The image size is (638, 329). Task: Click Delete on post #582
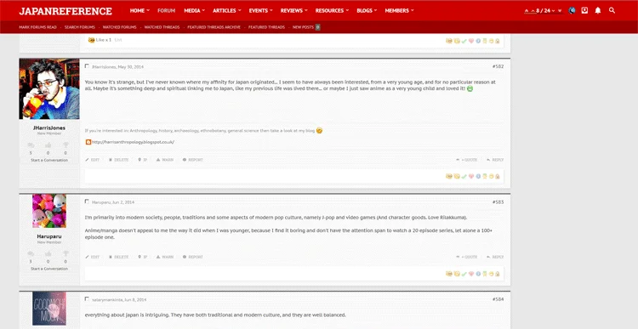[118, 160]
